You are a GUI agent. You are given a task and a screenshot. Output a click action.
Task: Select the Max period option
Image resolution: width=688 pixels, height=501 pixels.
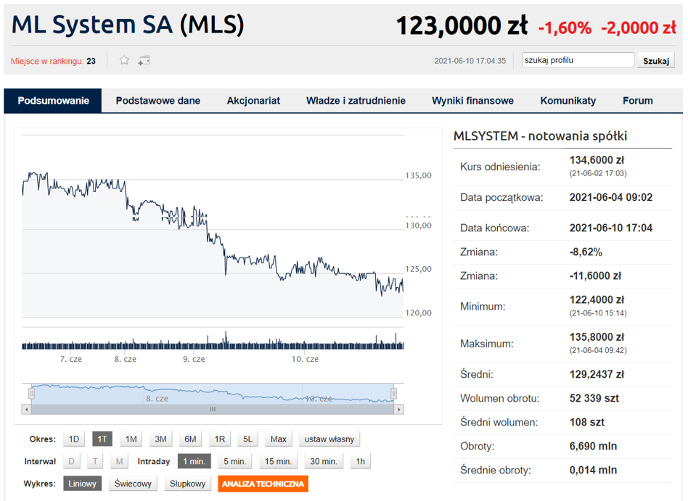pyautogui.click(x=278, y=439)
